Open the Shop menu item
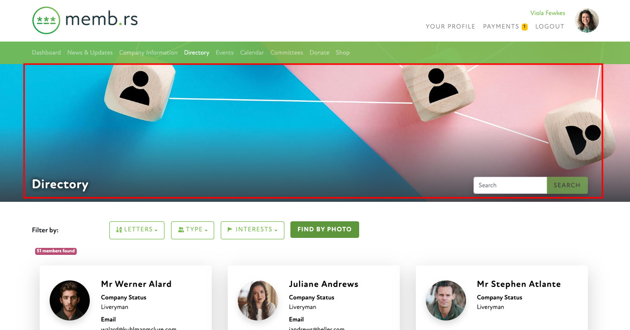This screenshot has height=330, width=630. pyautogui.click(x=343, y=53)
